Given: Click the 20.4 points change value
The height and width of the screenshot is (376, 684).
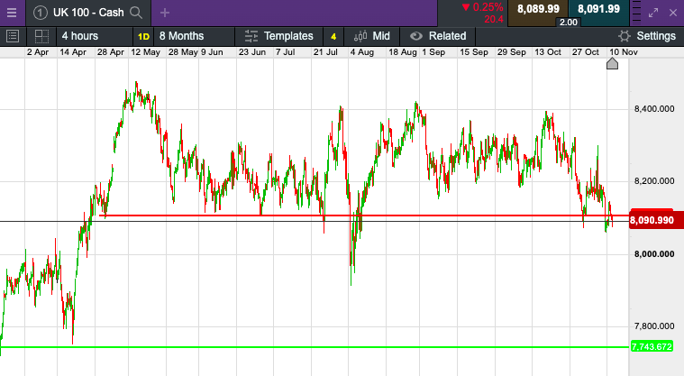Looking at the screenshot, I should tap(493, 19).
